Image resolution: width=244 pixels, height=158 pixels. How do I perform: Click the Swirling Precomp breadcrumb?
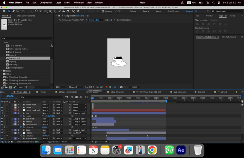click(x=124, y=20)
